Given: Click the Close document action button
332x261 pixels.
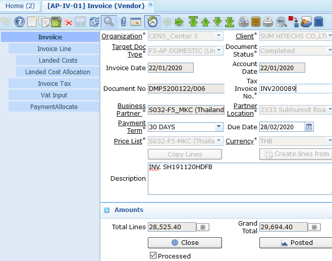Looking at the screenshot, I should tap(185, 242).
